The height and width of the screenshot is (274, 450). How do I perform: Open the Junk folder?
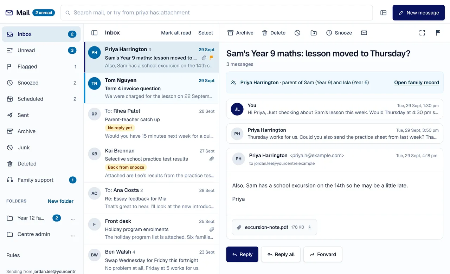tap(41, 148)
